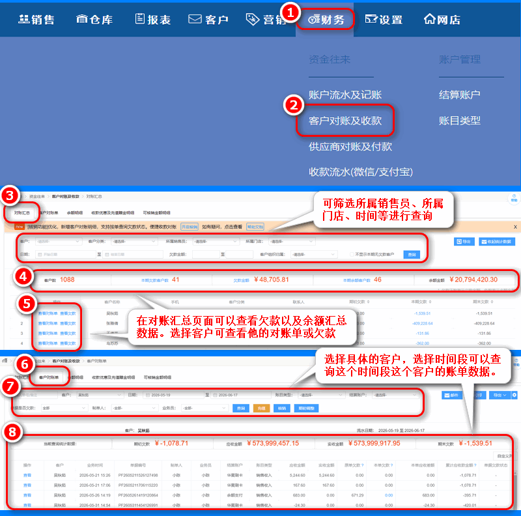The width and height of the screenshot is (521, 516).
Task: Open the 财务 finance module
Action: [326, 20]
